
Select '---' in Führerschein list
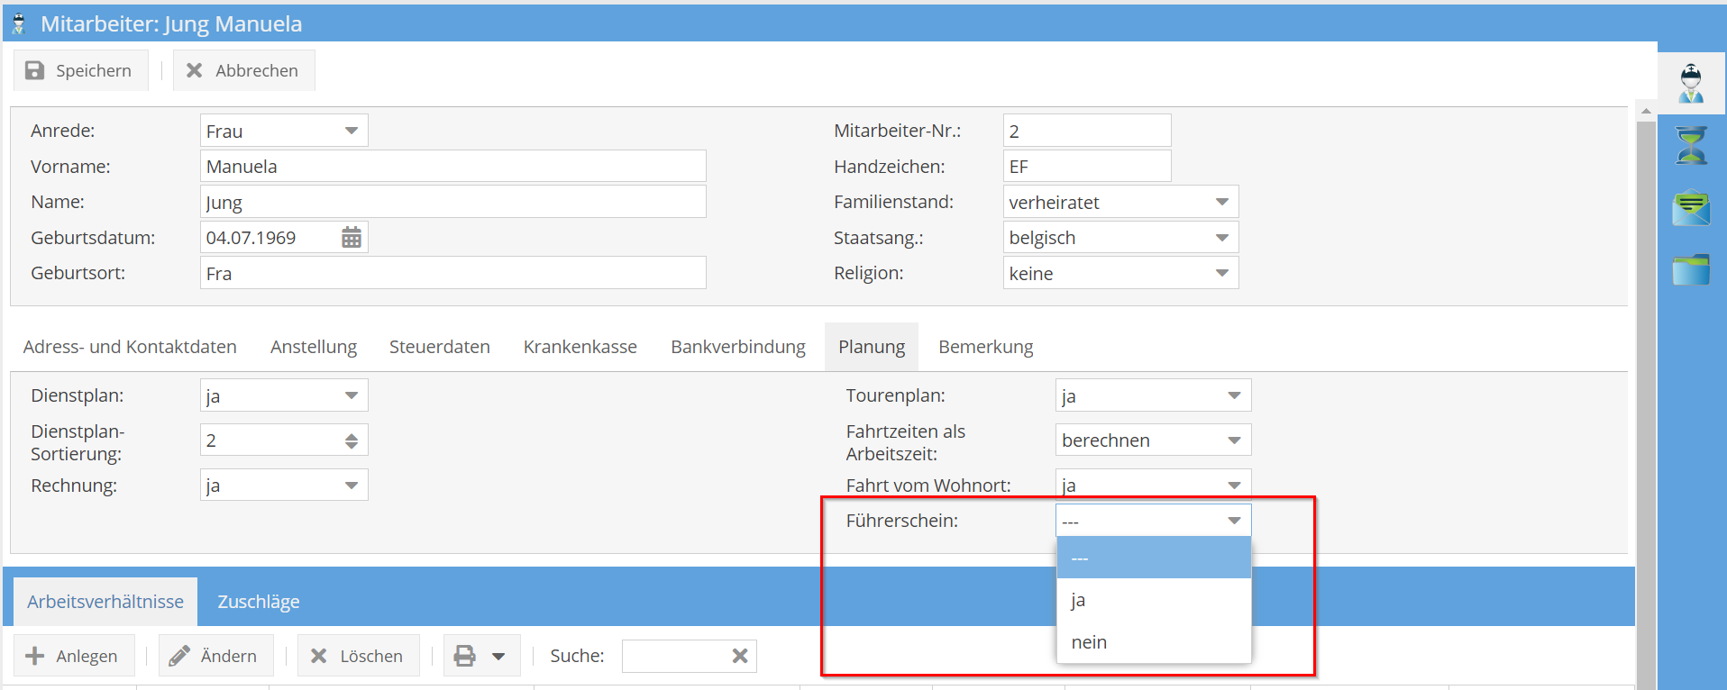pos(1154,558)
